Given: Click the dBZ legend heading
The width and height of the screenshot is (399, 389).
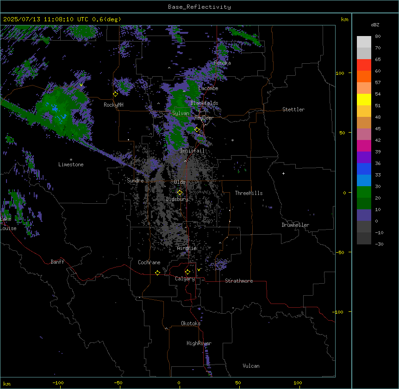Looking at the screenshot, I should click(375, 24).
